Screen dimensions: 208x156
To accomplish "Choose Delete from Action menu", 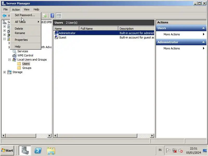I will click(x=26, y=29).
